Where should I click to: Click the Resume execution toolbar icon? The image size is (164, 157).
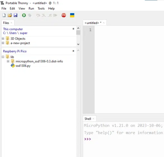pyautogui.click(x=55, y=15)
